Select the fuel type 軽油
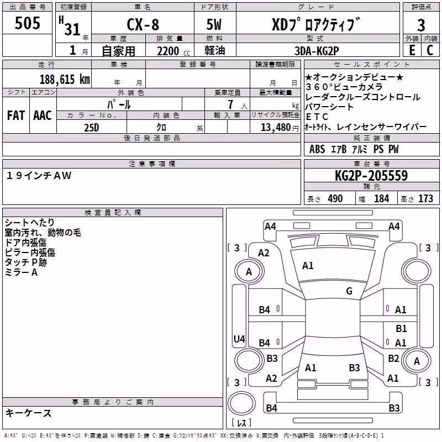The width and height of the screenshot is (442, 442). pos(215,50)
